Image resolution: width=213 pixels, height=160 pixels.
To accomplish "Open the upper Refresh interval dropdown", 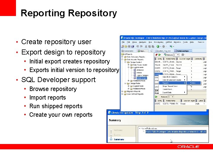I will coord(178,55).
